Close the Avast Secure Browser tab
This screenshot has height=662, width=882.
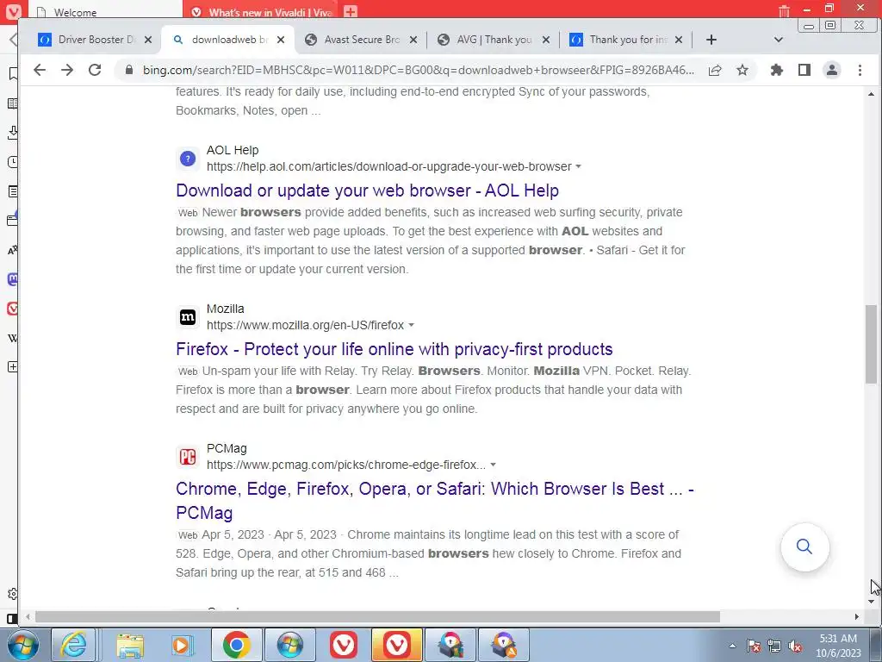coord(413,40)
